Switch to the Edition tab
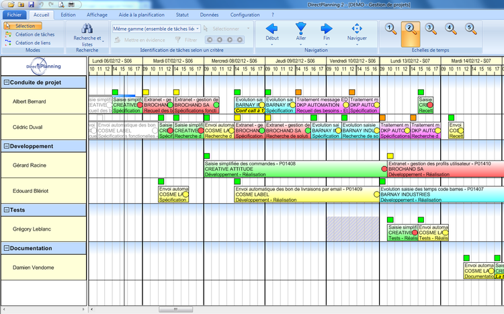The height and width of the screenshot is (314, 504). tap(68, 15)
